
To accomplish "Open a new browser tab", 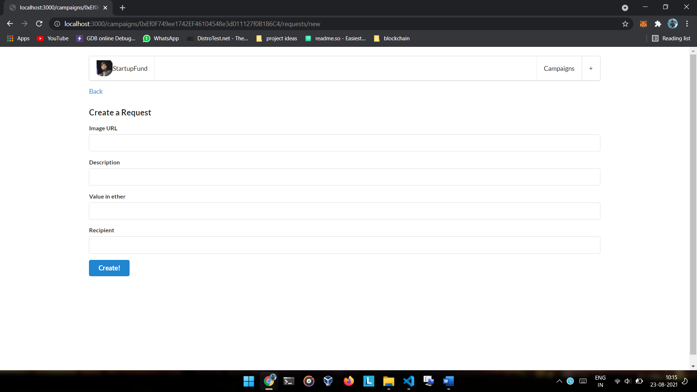I will point(122,8).
